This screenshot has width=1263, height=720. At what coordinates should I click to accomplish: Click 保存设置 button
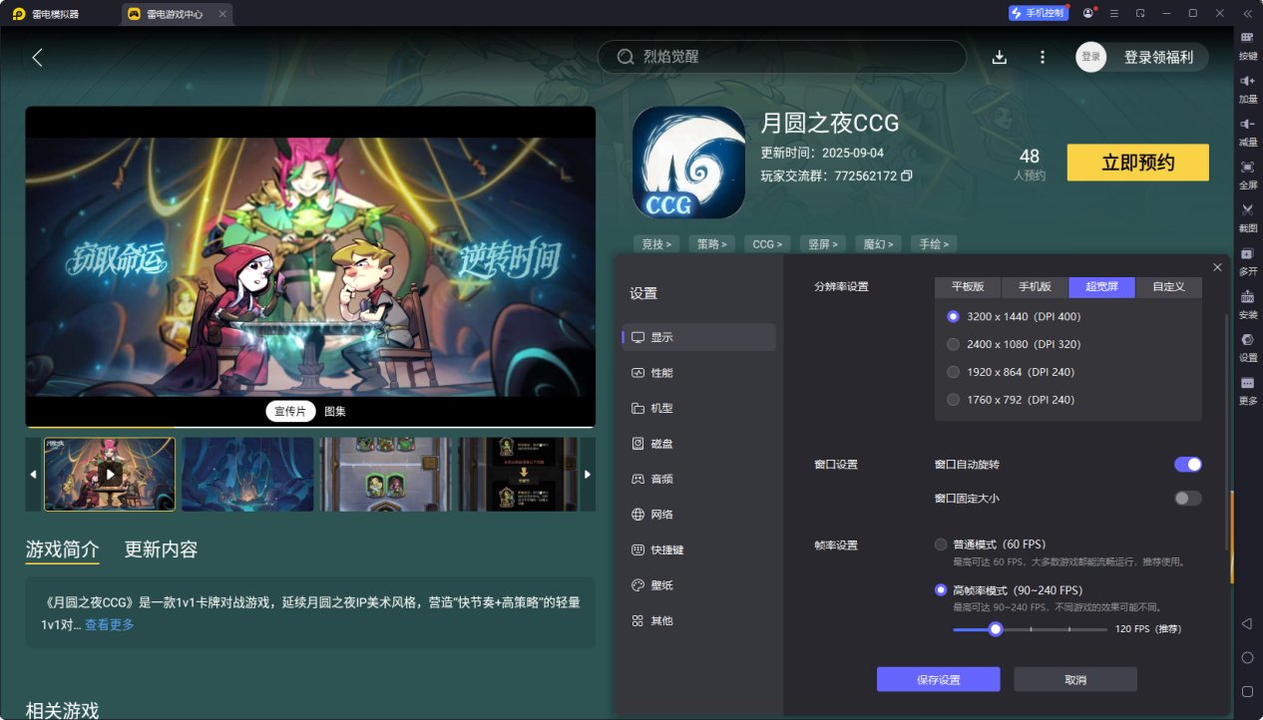(x=938, y=679)
